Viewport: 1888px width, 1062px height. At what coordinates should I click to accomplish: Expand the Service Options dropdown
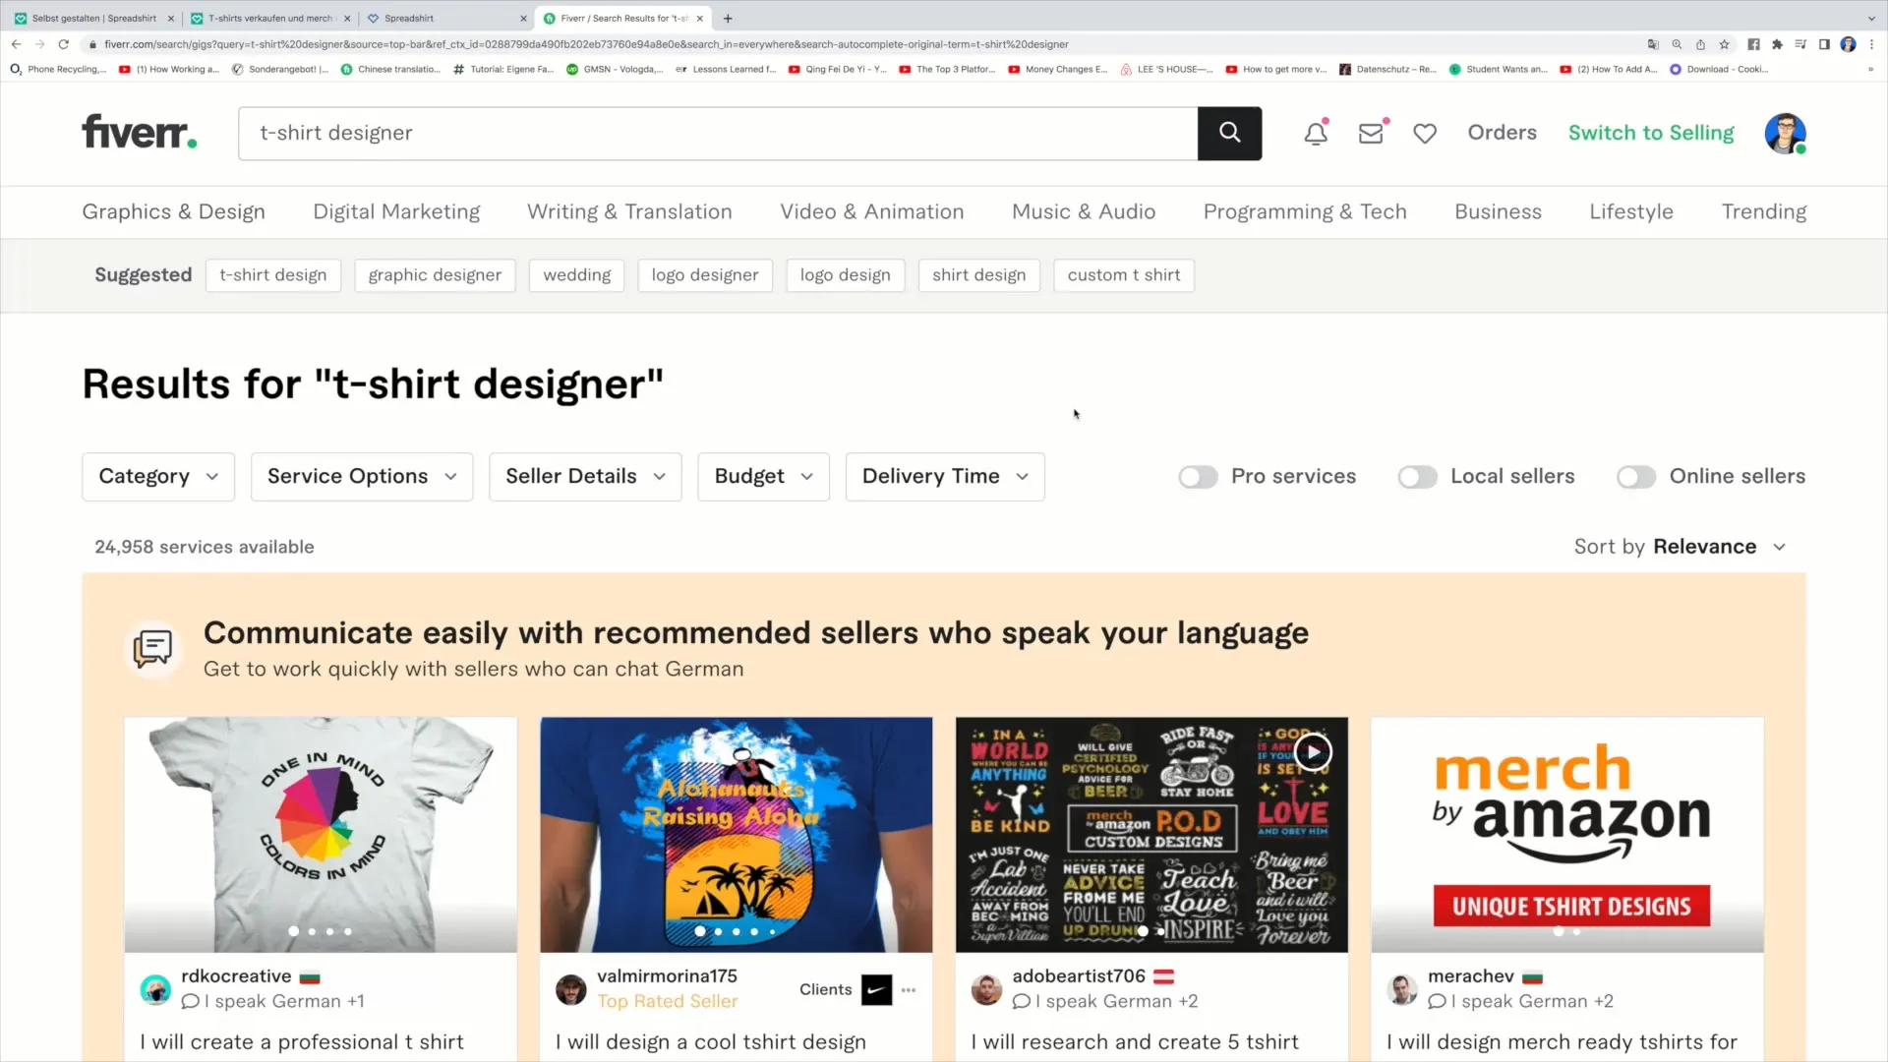coord(362,477)
